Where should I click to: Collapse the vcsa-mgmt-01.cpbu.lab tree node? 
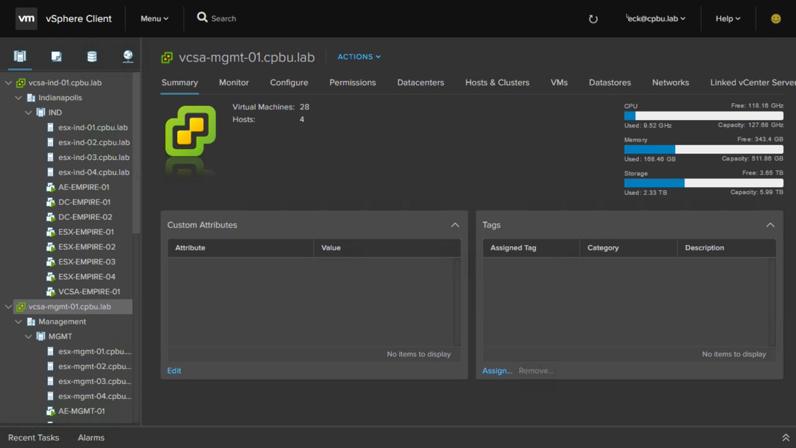(x=9, y=307)
